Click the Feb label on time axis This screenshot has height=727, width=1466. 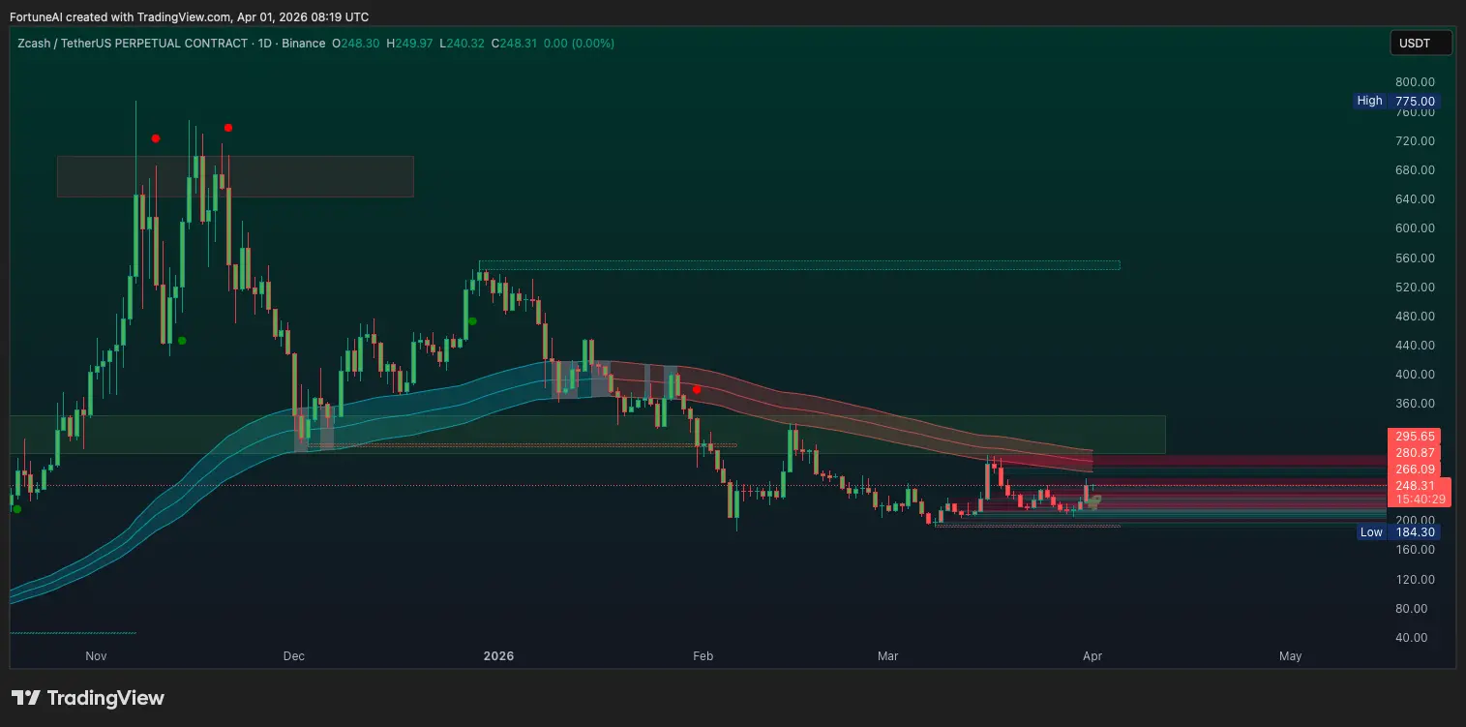[703, 656]
